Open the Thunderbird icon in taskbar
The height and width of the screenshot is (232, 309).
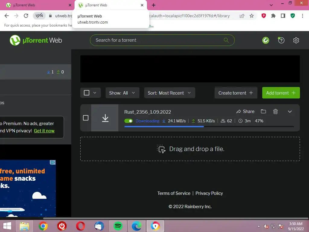click(99, 226)
